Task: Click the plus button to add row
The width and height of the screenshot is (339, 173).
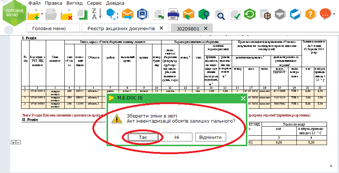Action: 13,143
